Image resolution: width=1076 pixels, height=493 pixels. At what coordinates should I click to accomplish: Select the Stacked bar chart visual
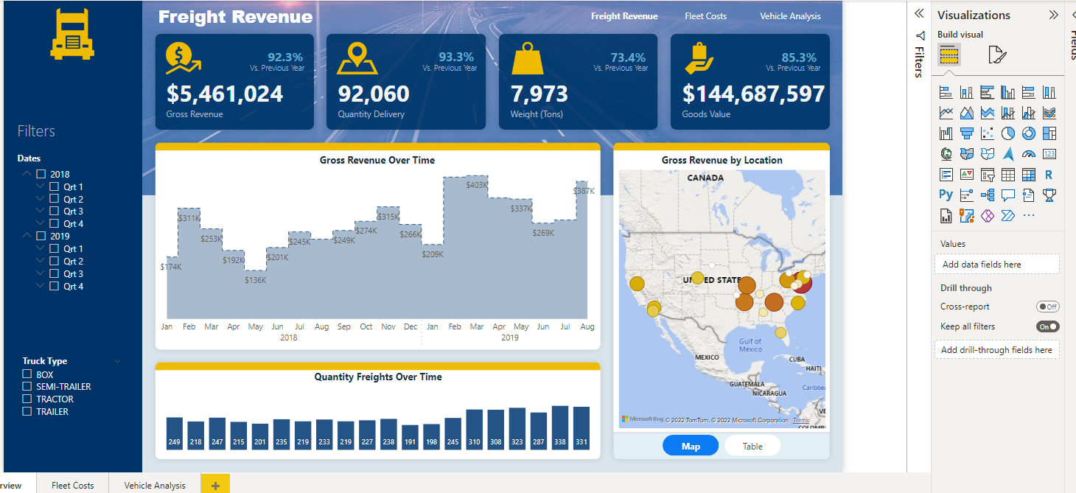946,91
